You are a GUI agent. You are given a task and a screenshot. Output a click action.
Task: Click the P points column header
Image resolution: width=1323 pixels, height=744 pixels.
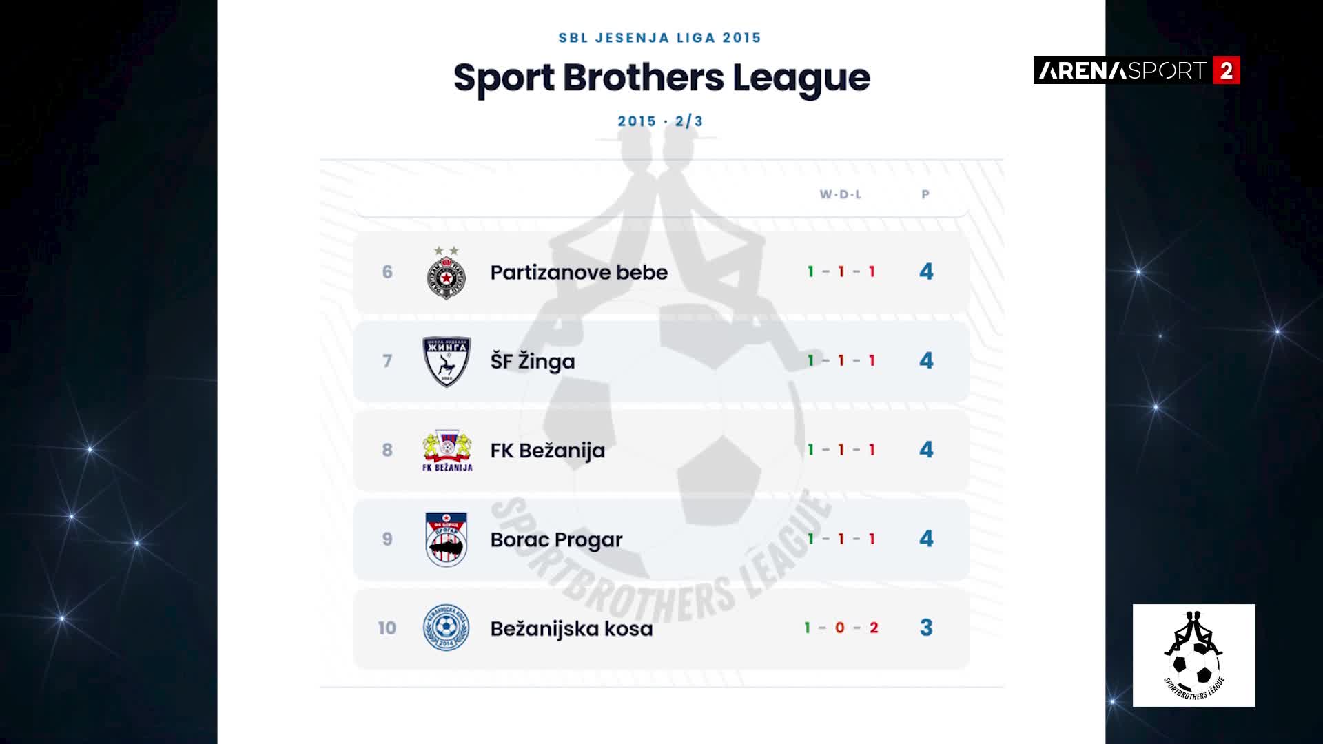point(925,195)
